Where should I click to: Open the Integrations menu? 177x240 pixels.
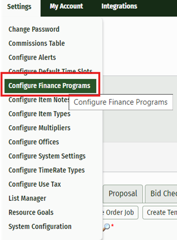point(119,6)
